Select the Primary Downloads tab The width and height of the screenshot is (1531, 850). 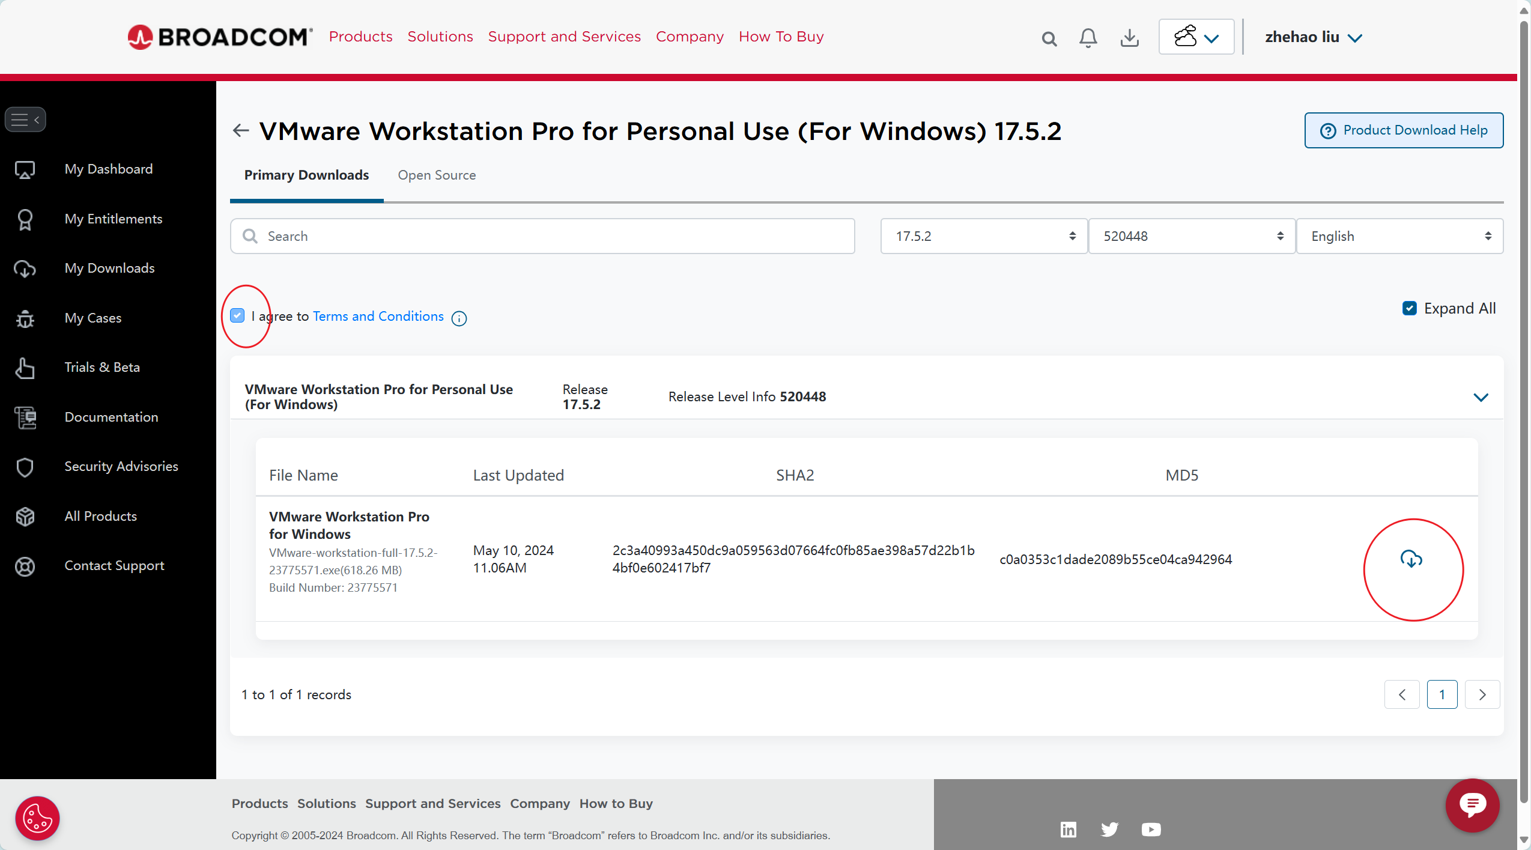click(306, 175)
